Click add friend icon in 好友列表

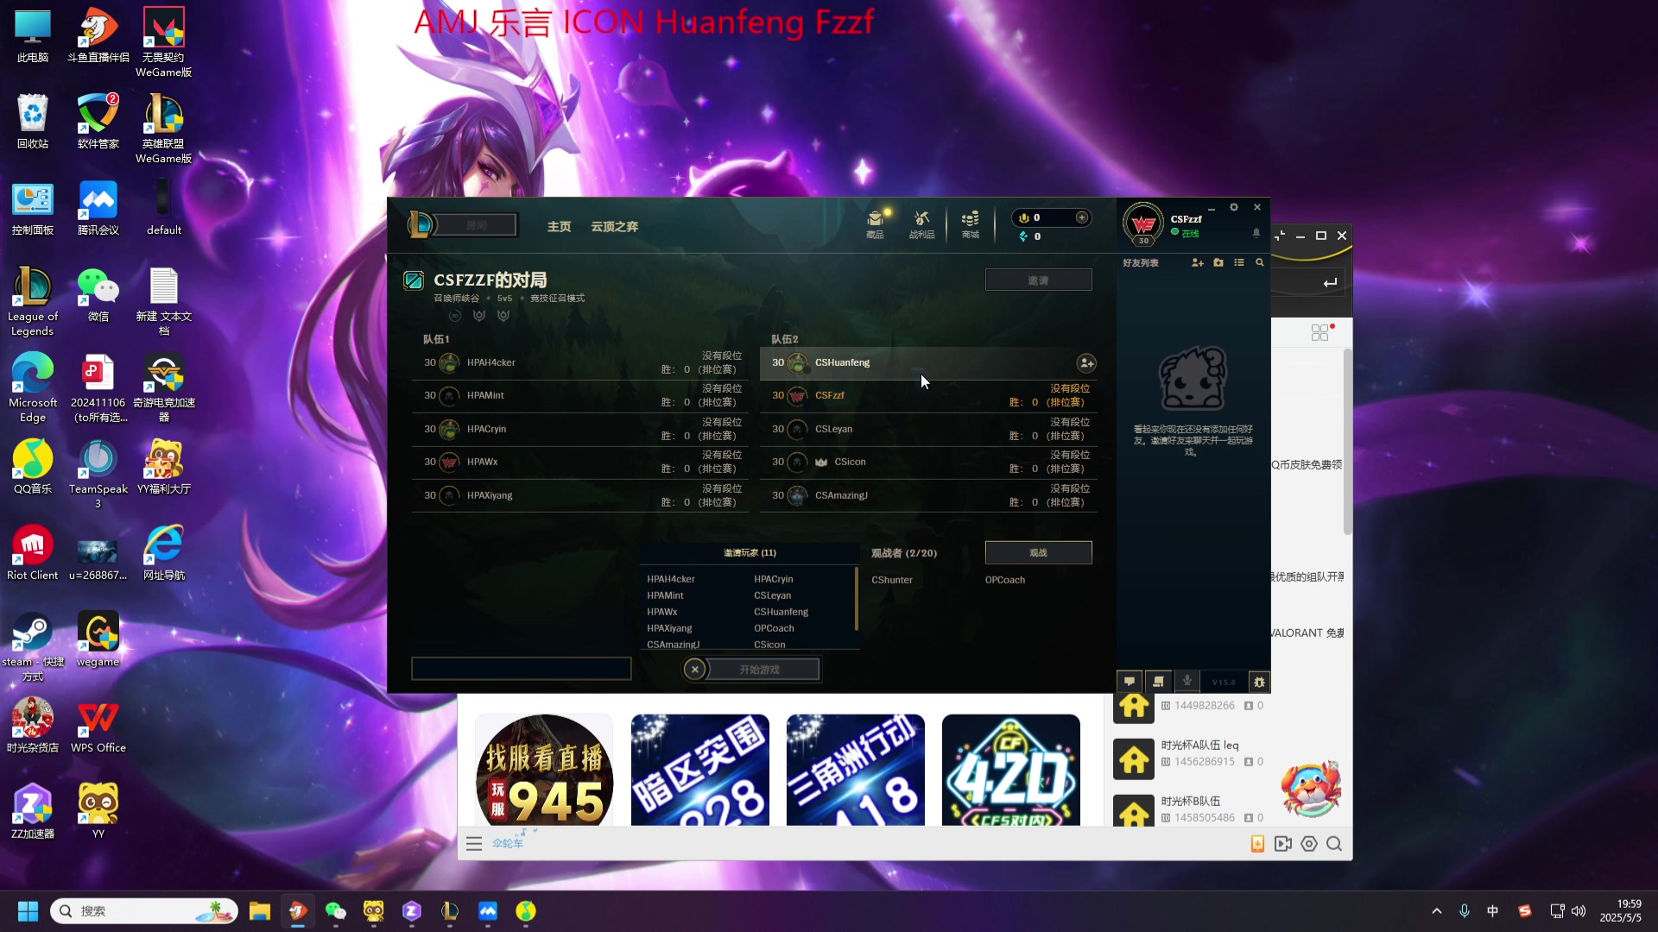coord(1197,262)
